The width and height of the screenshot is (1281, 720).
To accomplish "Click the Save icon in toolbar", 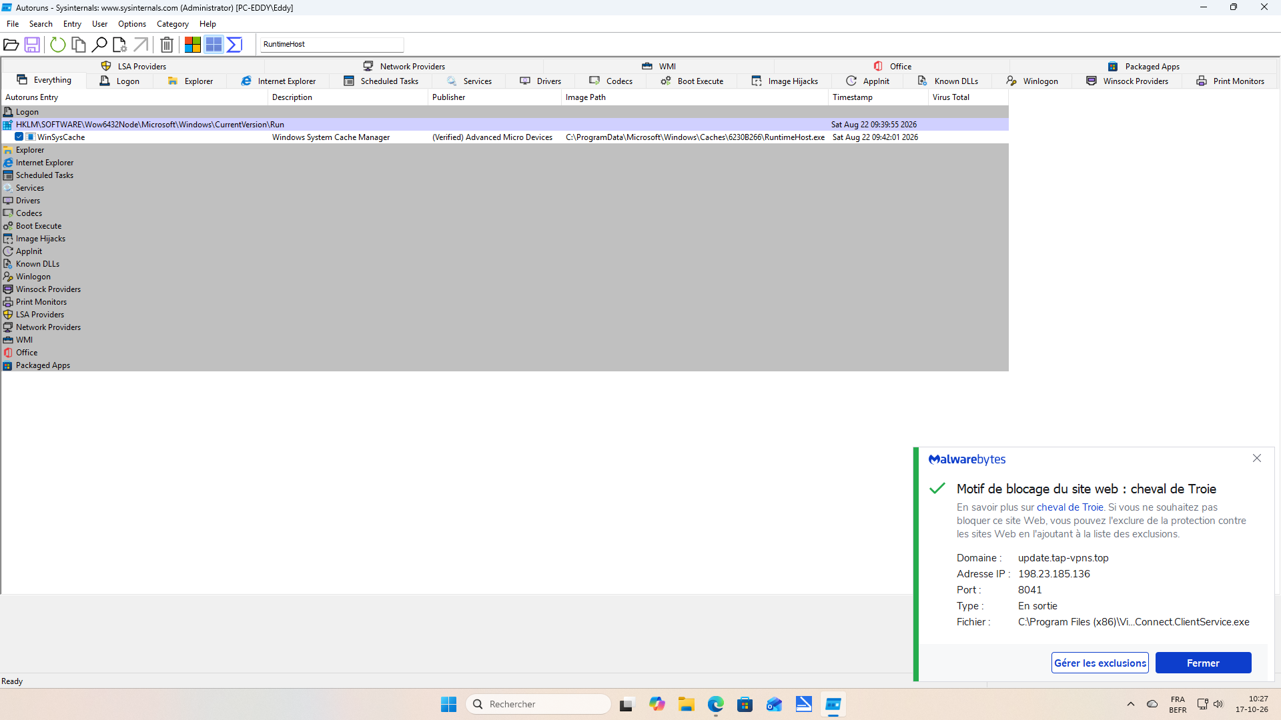I will coord(32,45).
